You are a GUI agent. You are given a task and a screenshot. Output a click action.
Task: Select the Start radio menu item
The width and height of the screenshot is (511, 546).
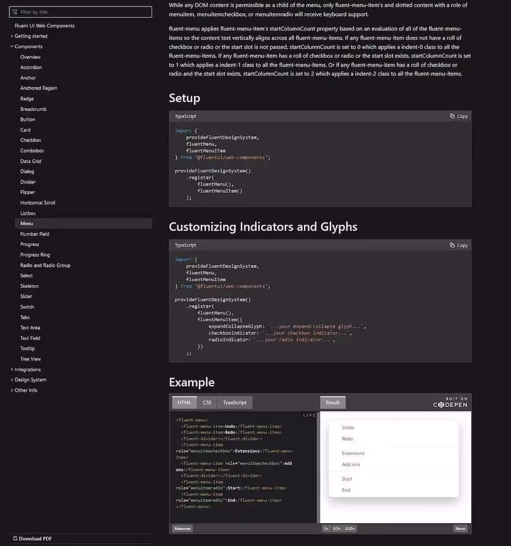(x=347, y=479)
